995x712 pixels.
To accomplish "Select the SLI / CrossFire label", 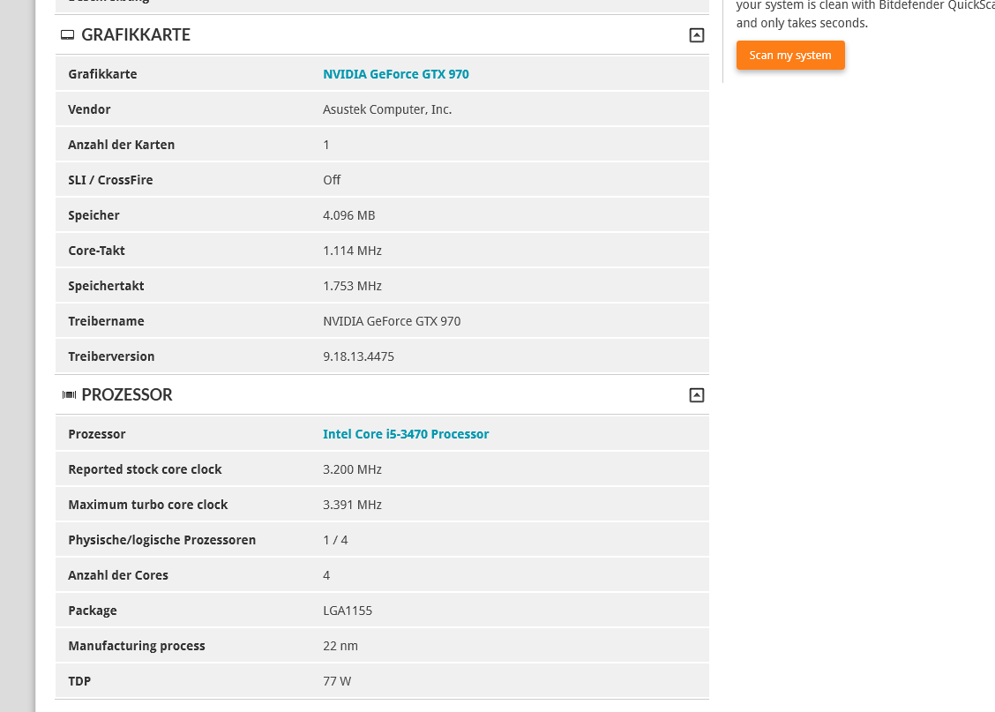I will pos(110,180).
